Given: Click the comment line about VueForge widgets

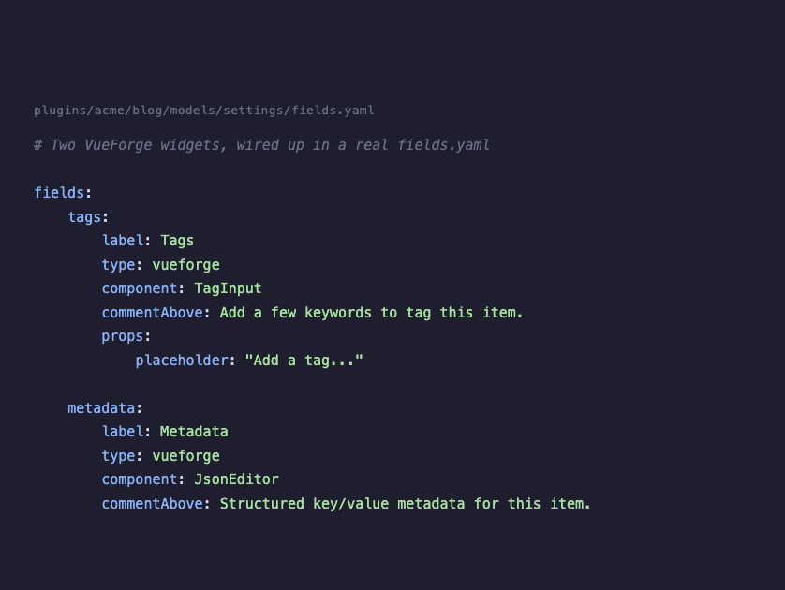Looking at the screenshot, I should click(261, 145).
